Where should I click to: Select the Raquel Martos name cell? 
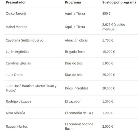[17, 126]
